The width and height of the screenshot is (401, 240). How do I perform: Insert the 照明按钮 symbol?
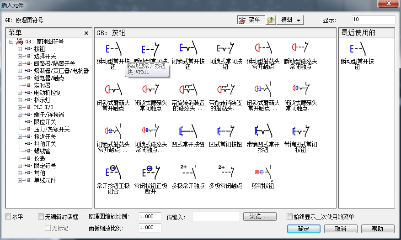click(262, 172)
